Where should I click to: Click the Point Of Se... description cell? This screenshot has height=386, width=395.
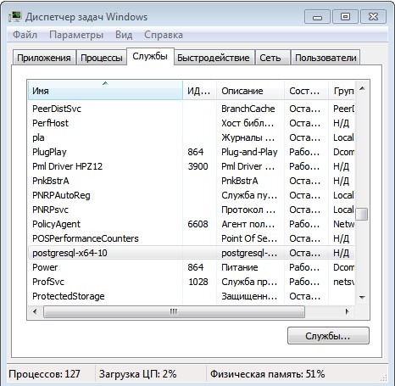(249, 238)
